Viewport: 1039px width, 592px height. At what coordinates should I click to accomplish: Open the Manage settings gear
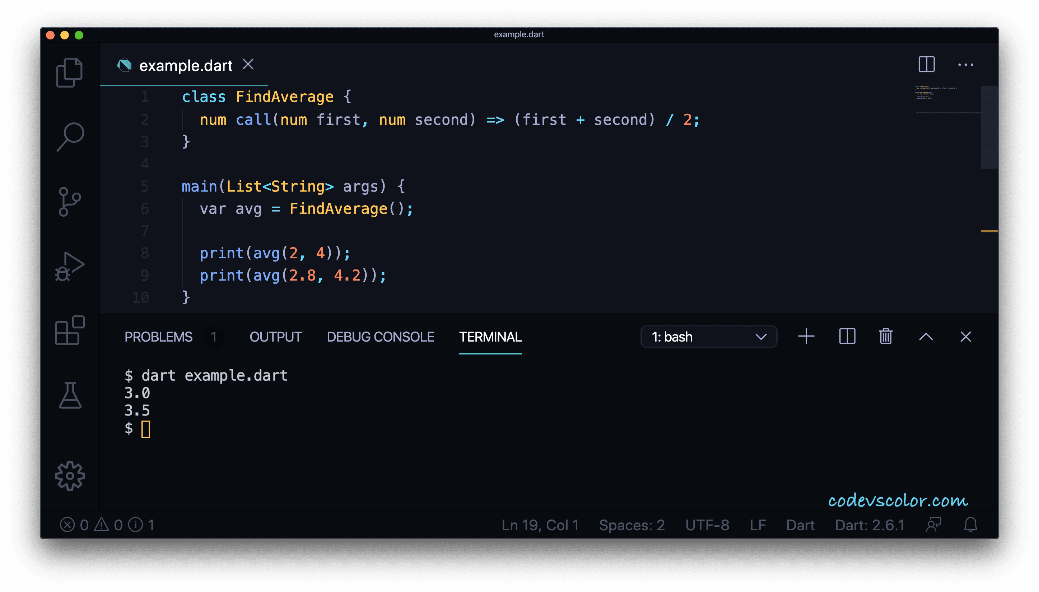[x=70, y=476]
